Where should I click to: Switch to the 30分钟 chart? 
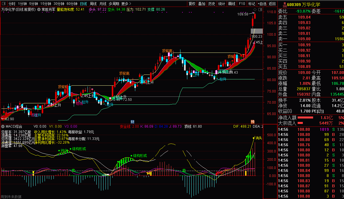click(59, 4)
